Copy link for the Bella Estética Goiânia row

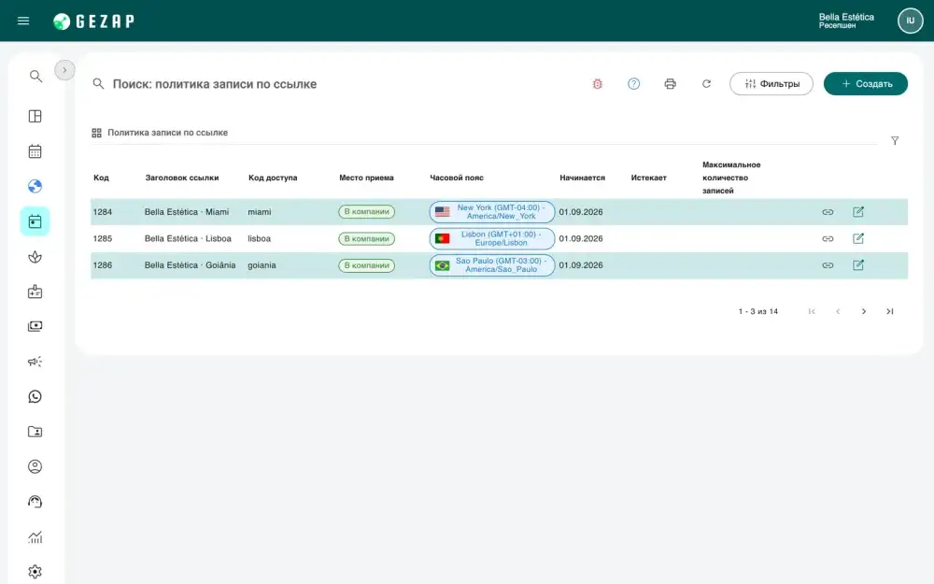pos(828,265)
